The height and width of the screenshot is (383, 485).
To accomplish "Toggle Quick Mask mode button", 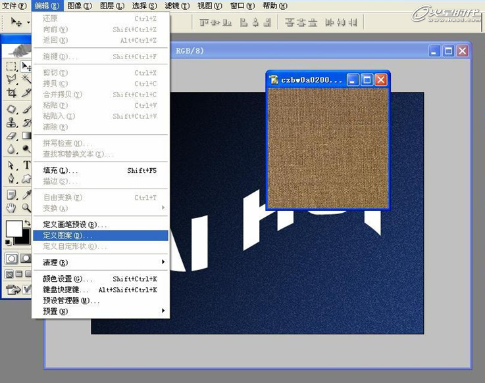I will 26,258.
